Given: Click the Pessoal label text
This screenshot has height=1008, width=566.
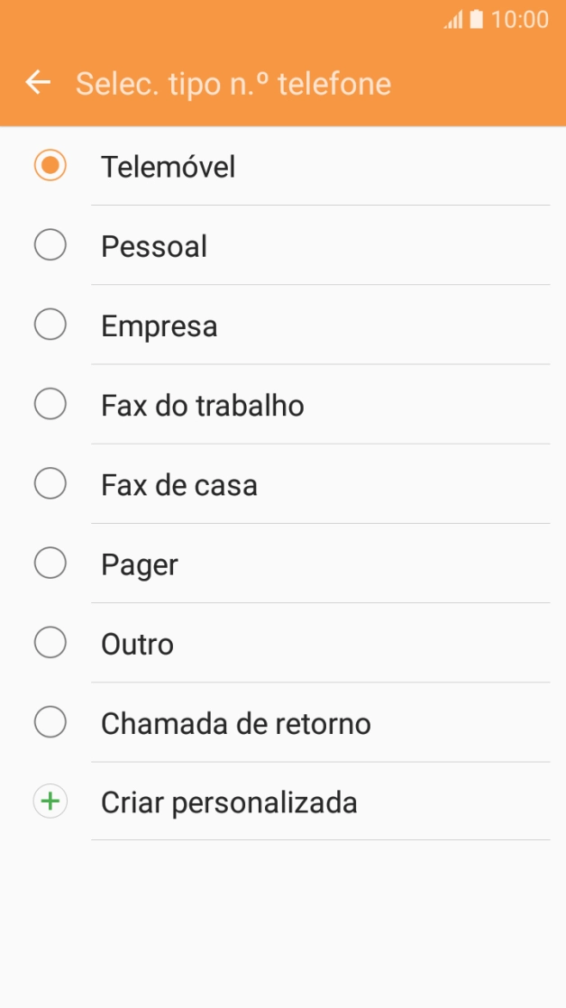Looking at the screenshot, I should click(x=151, y=246).
